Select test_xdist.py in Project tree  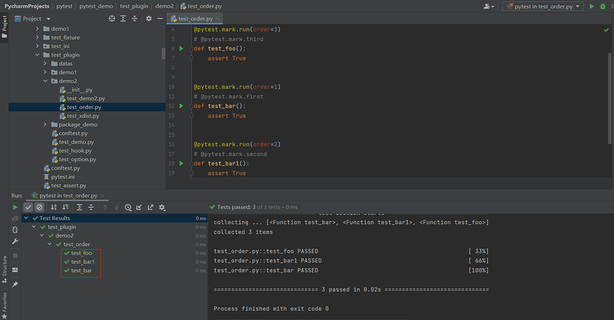click(x=83, y=116)
